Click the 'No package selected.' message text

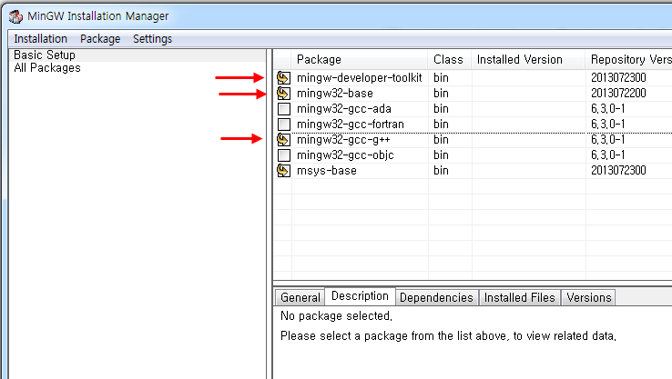click(336, 316)
